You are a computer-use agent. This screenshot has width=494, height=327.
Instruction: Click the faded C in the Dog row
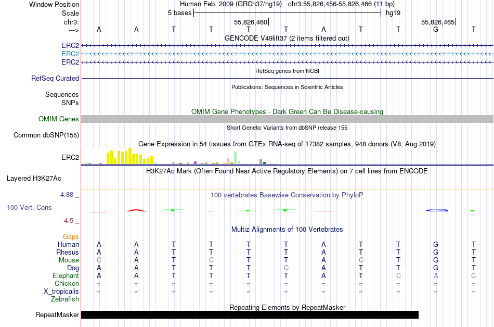pos(286,268)
